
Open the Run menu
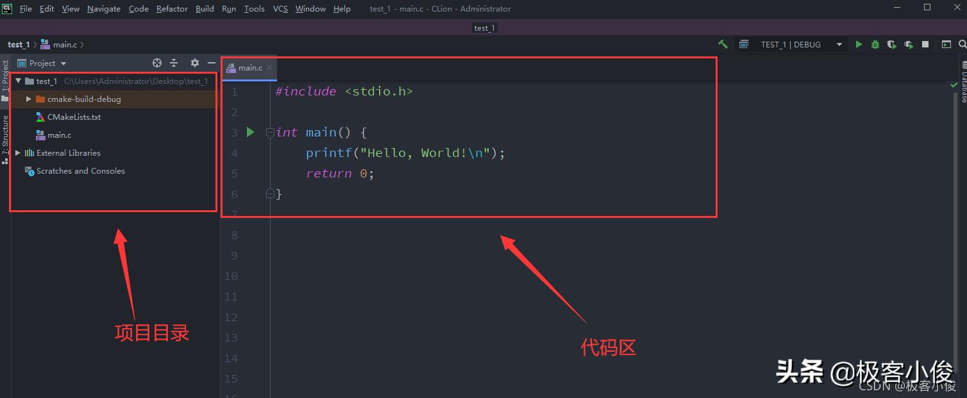coord(229,9)
